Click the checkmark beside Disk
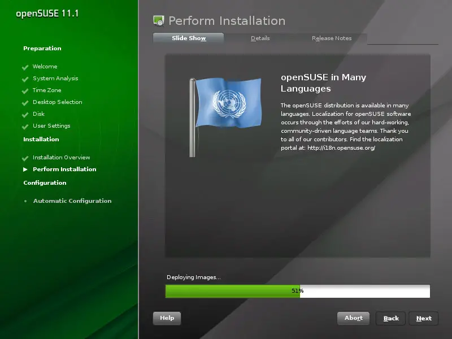Image resolution: width=452 pixels, height=339 pixels. pos(25,115)
